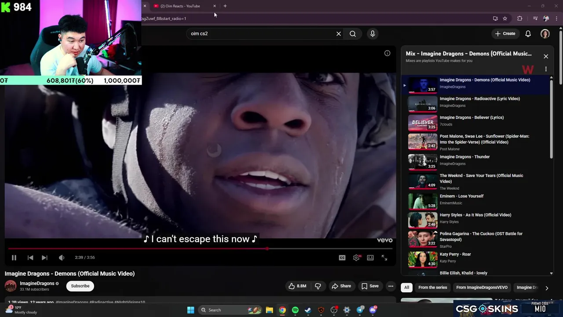Start voice search with microphone
This screenshot has height=317, width=563.
coord(373,33)
